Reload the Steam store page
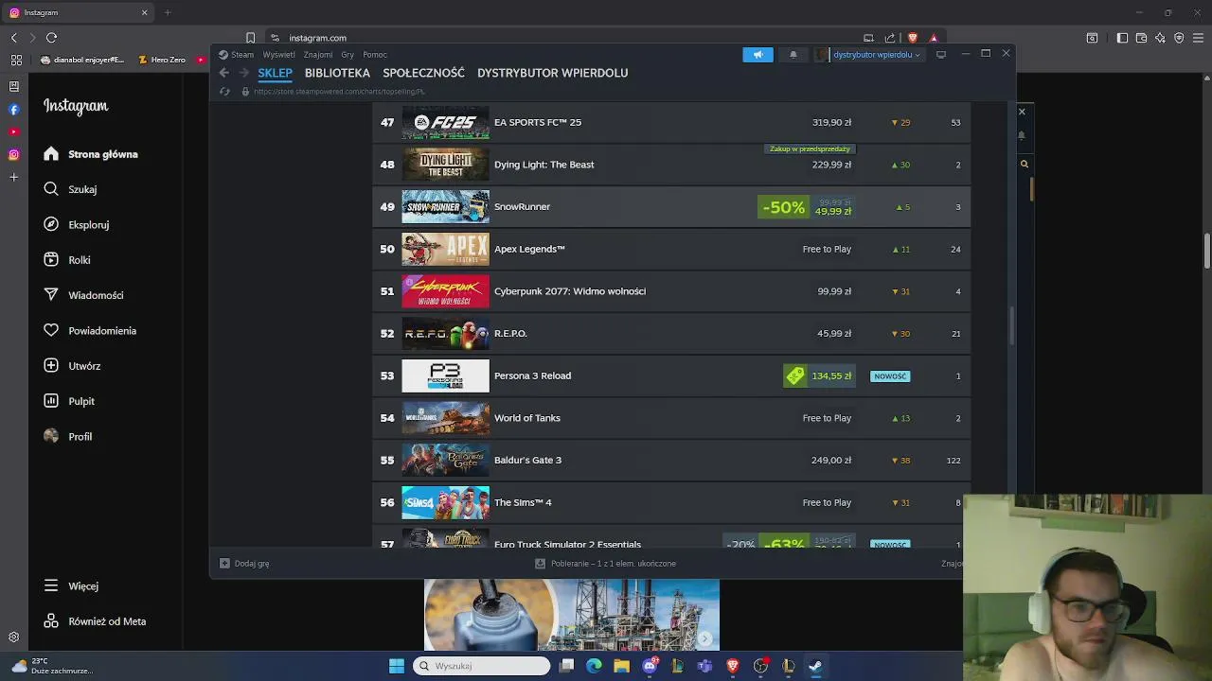 (x=224, y=92)
